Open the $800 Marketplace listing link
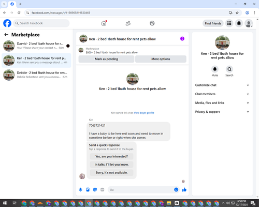Viewport: 259px width, 207px height. 111,52
